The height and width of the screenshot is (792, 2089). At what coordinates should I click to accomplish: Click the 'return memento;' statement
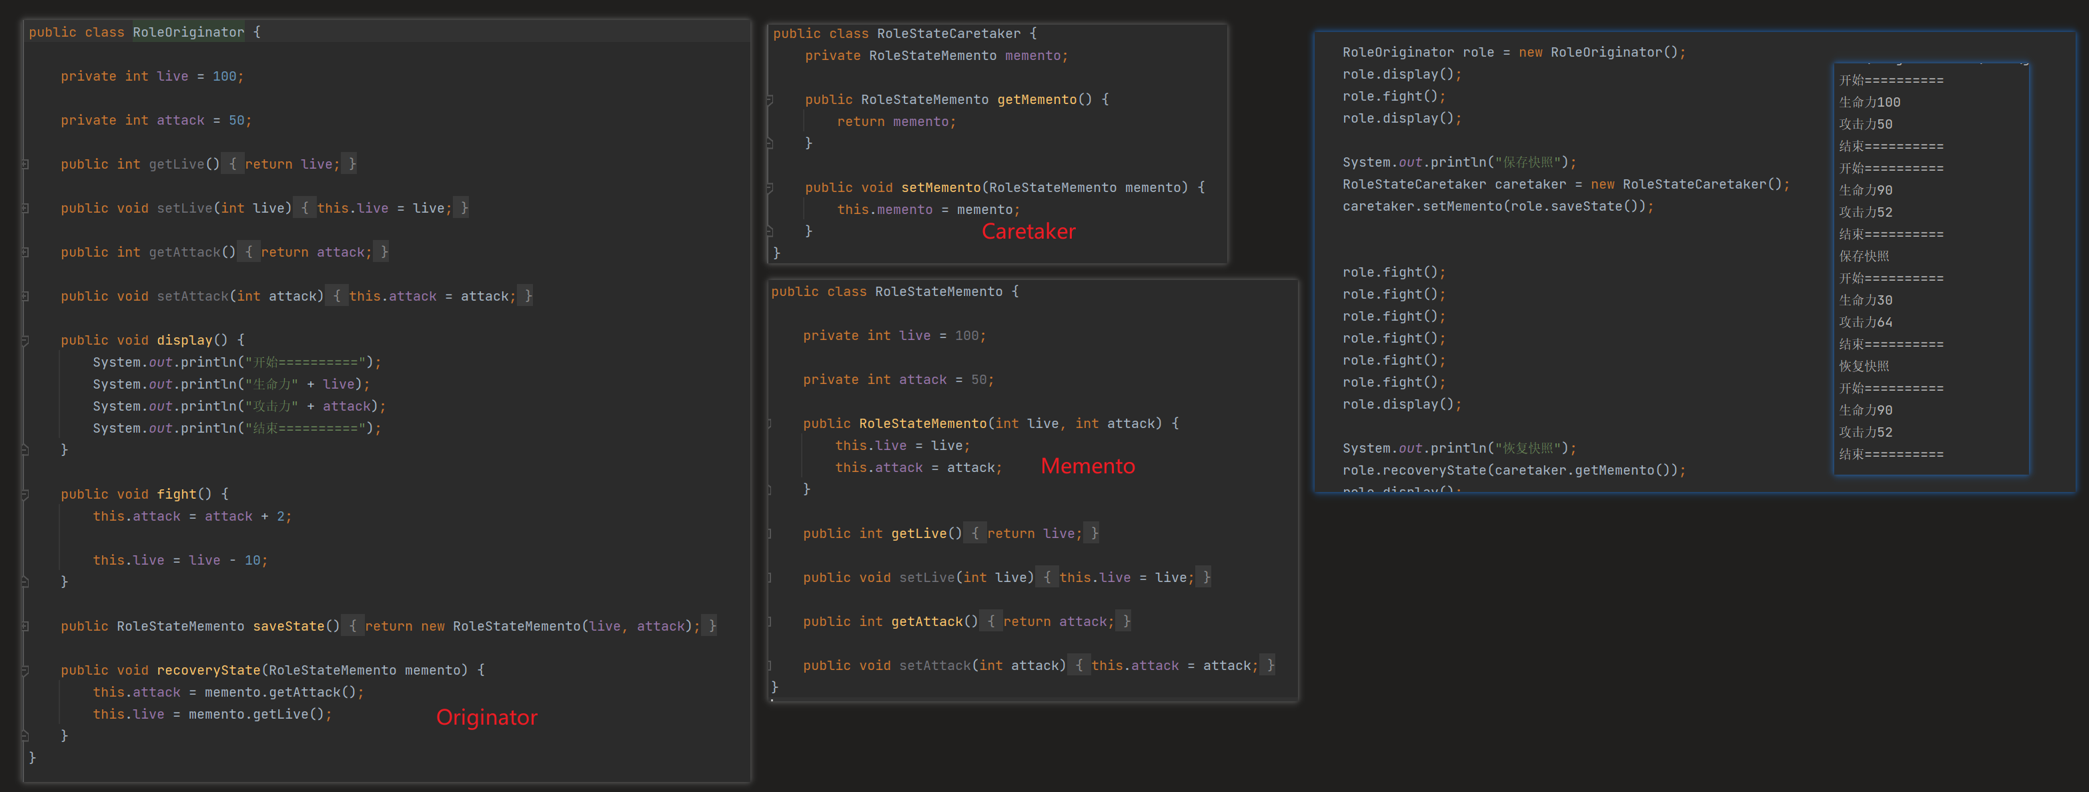[x=896, y=121]
